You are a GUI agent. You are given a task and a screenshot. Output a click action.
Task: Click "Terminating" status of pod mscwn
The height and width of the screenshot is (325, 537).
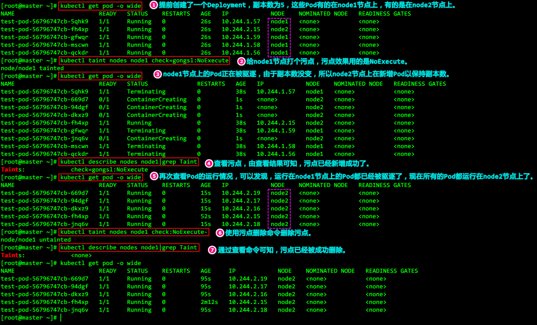click(146, 146)
